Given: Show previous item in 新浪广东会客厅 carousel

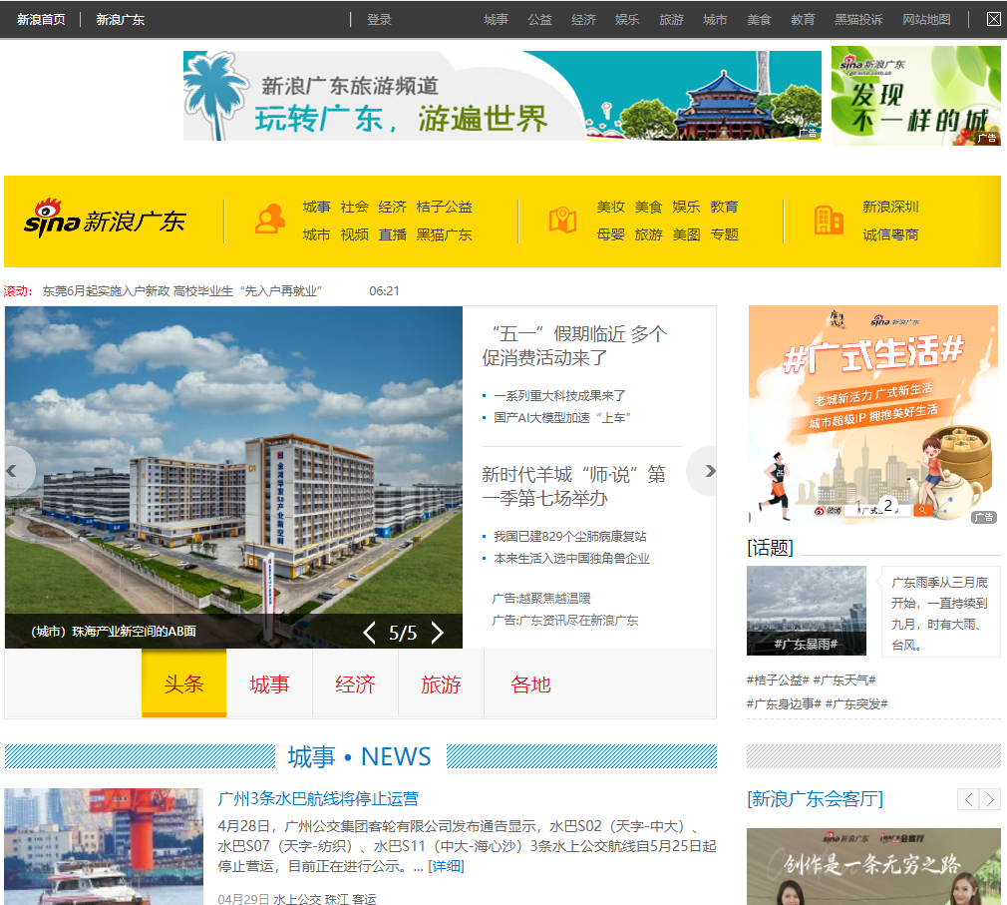Looking at the screenshot, I should [968, 799].
